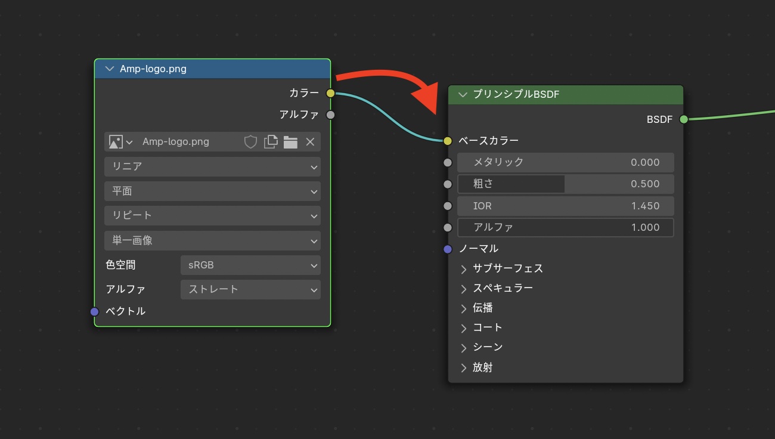
Task: Click the ノーマル input socket
Action: point(448,249)
